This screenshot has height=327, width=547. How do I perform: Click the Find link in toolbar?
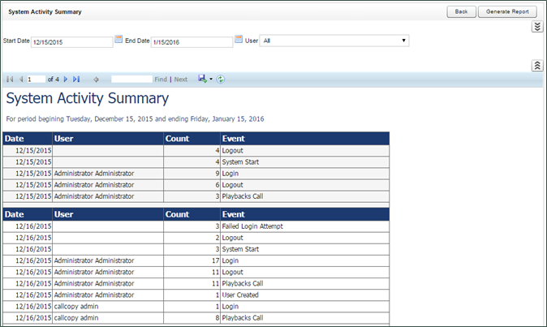161,80
